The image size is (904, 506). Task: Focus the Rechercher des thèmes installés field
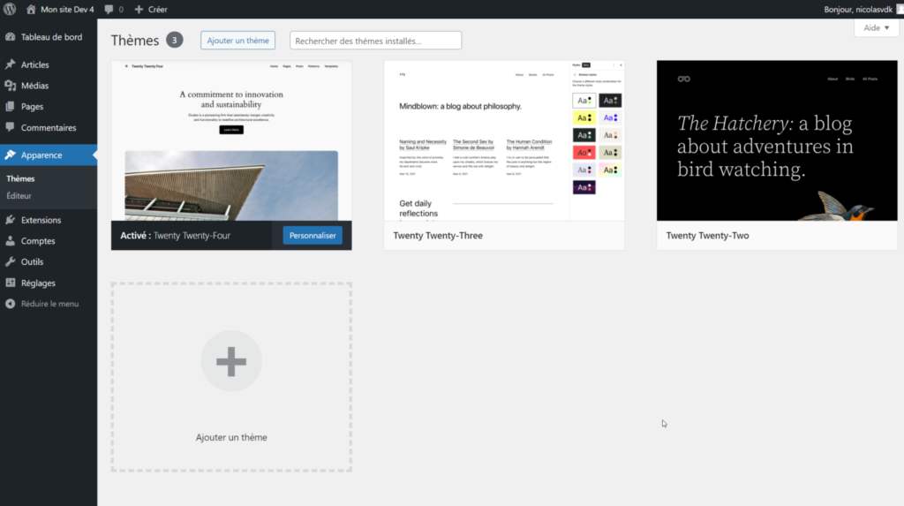pyautogui.click(x=375, y=41)
